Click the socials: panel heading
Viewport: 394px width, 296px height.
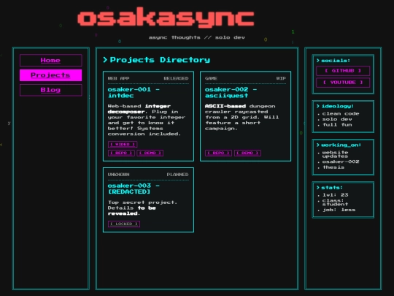333,61
